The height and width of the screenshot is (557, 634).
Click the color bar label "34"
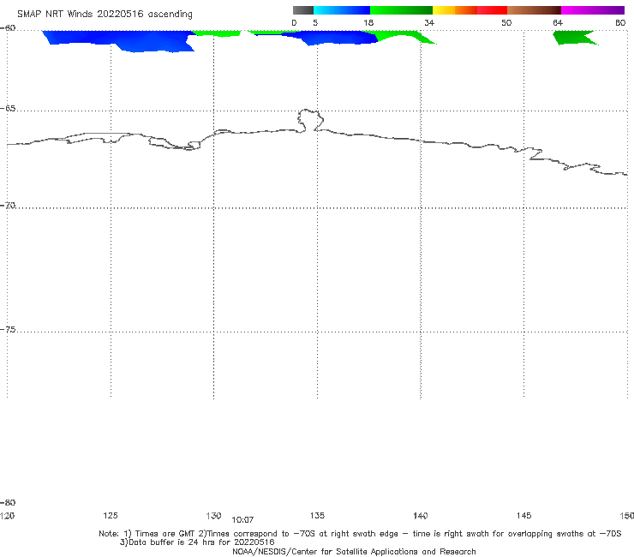click(x=429, y=23)
